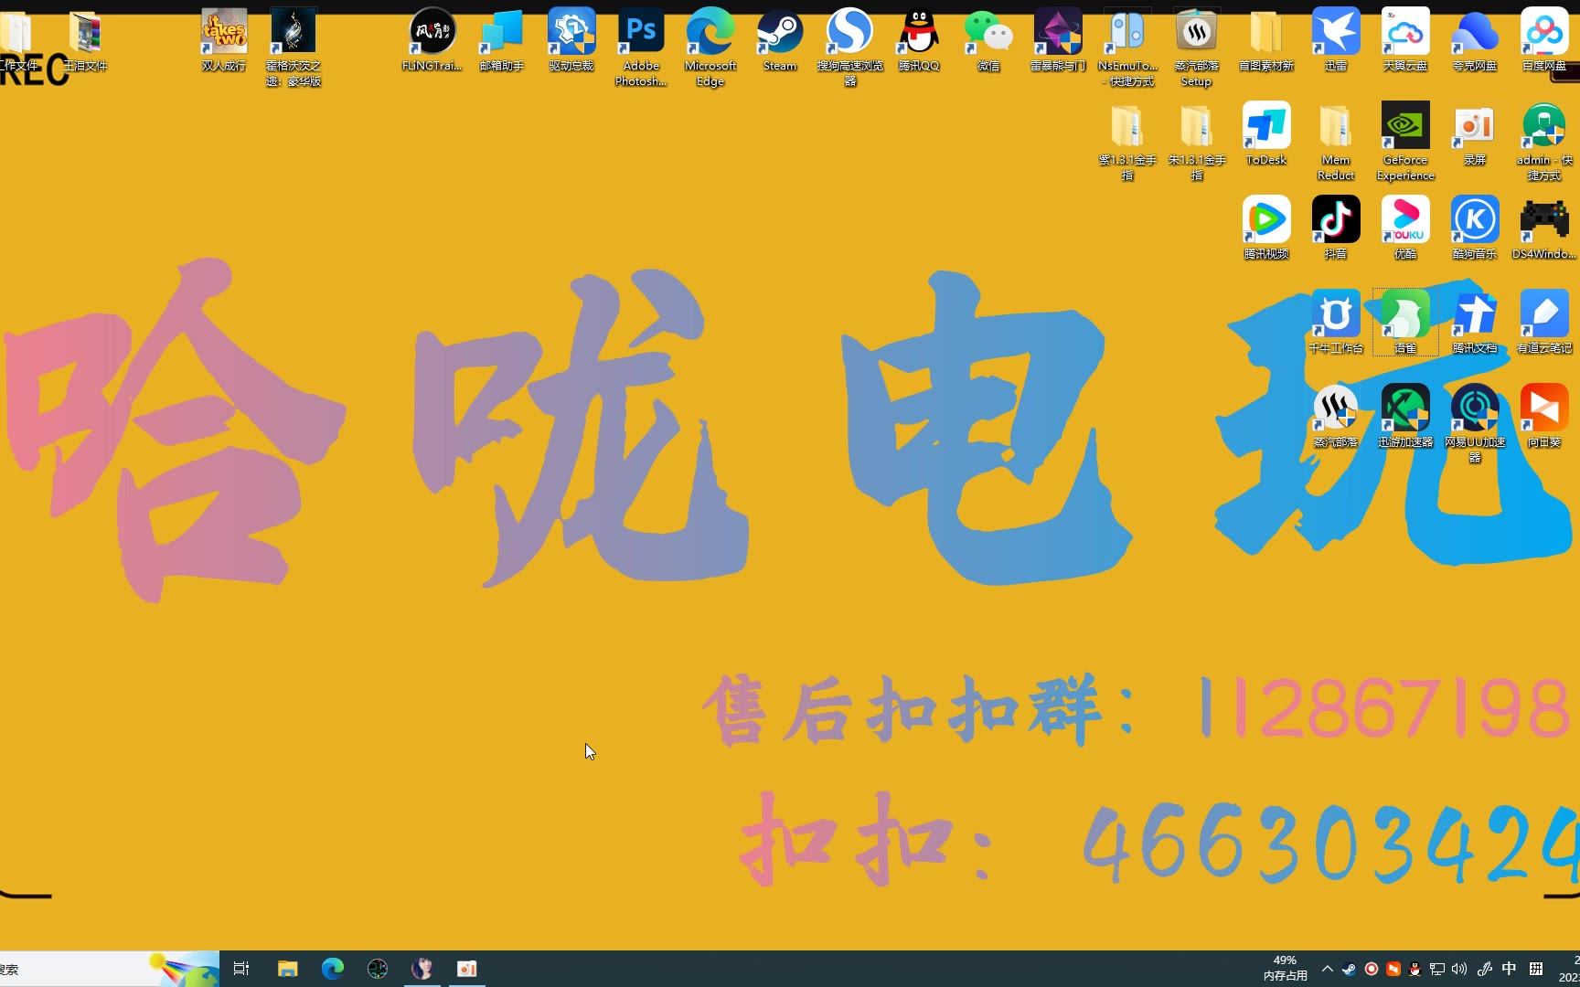Viewport: 1580px width, 987px height.
Task: Click the volume speaker icon in tray
Action: point(1459,969)
